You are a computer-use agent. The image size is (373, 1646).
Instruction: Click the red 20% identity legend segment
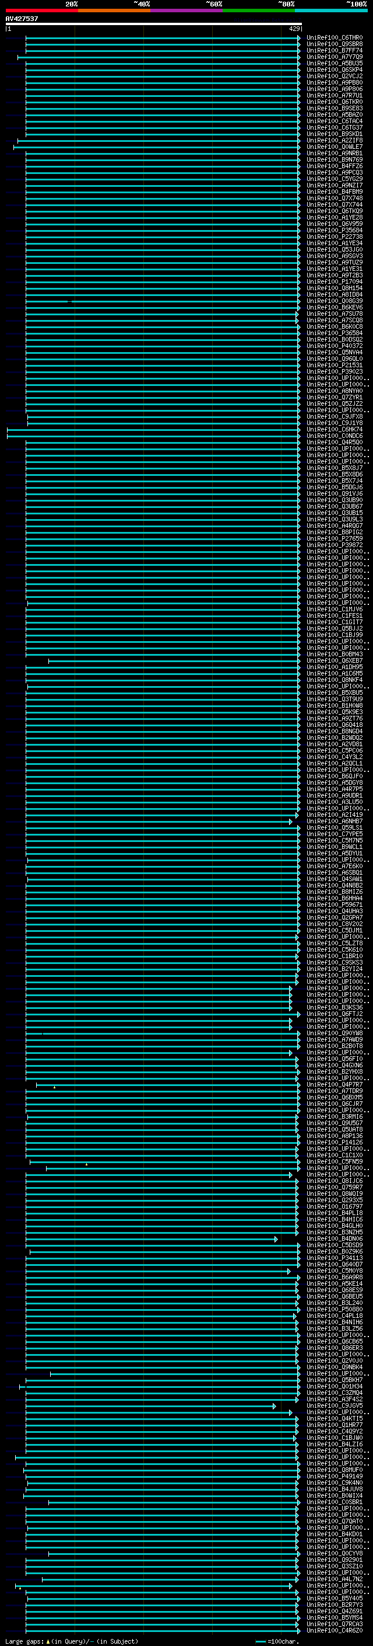41,11
